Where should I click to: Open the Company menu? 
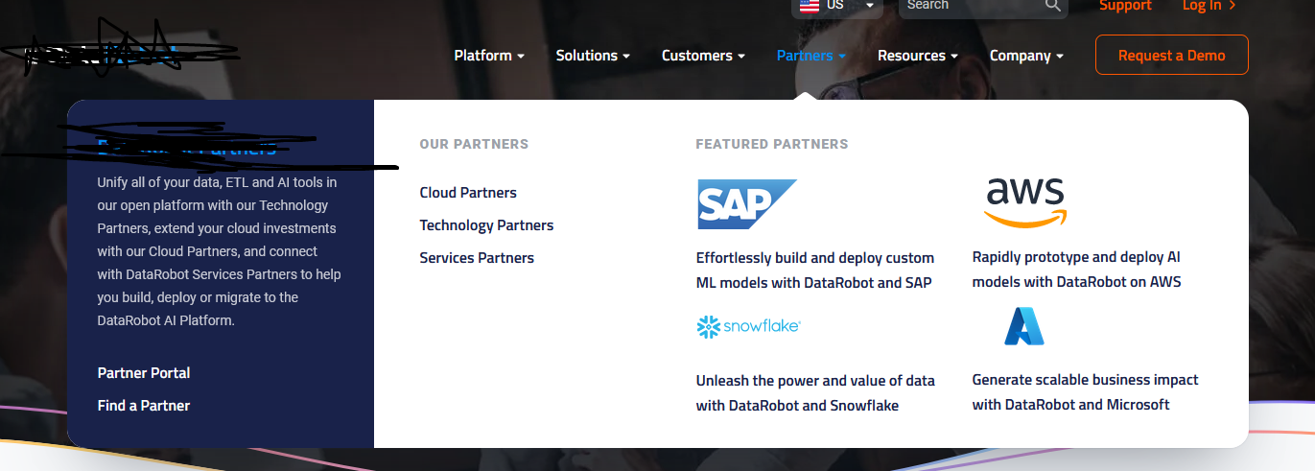point(1026,56)
